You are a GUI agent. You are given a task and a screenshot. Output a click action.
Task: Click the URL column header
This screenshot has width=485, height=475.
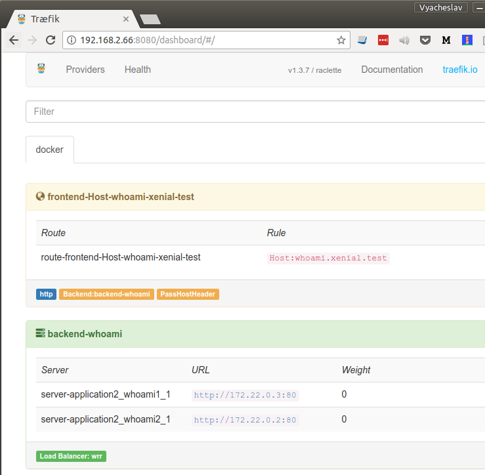point(200,370)
